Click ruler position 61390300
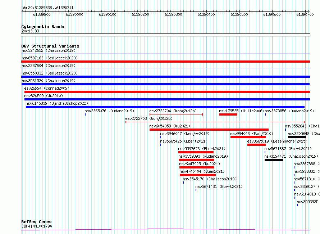This screenshot has width=320, height=234. point(173,14)
